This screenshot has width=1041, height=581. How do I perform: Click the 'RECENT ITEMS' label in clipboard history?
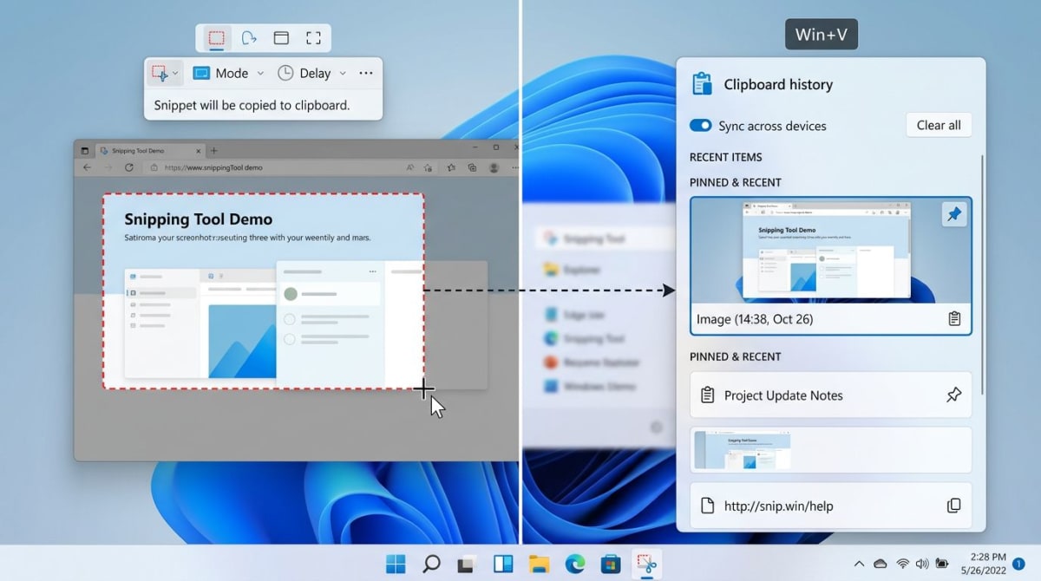(725, 157)
